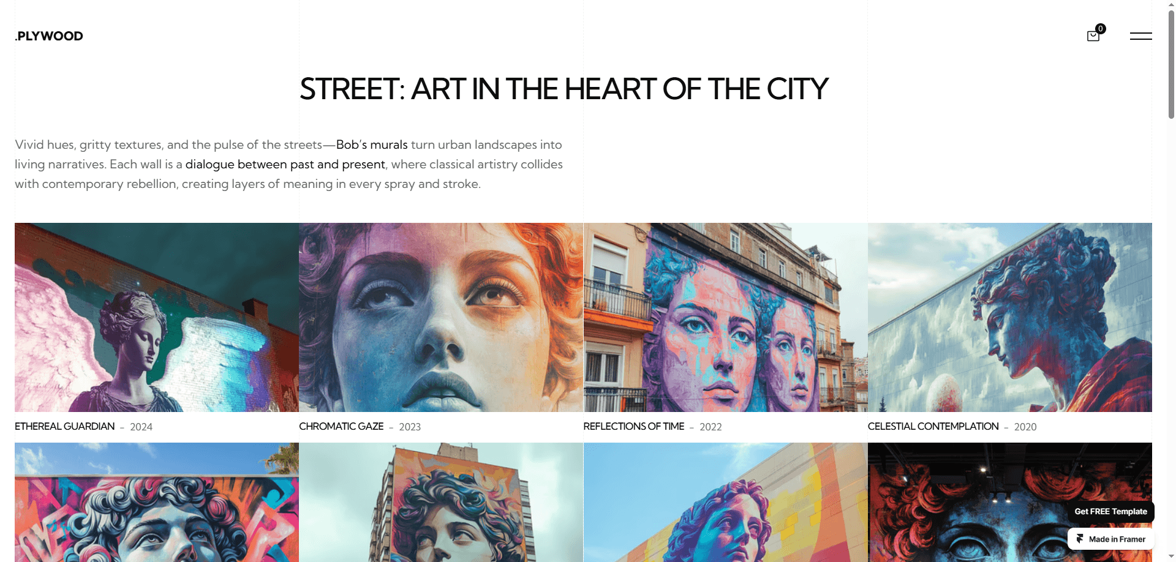Open the dark red-haired eyes mural thumbnail
The image size is (1176, 562).
[1010, 502]
